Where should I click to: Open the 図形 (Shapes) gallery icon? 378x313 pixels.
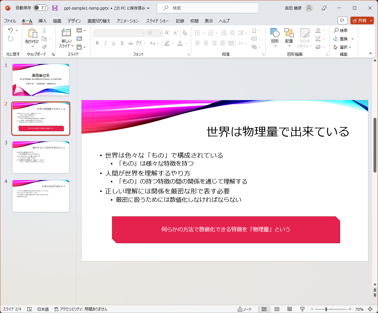[274, 35]
